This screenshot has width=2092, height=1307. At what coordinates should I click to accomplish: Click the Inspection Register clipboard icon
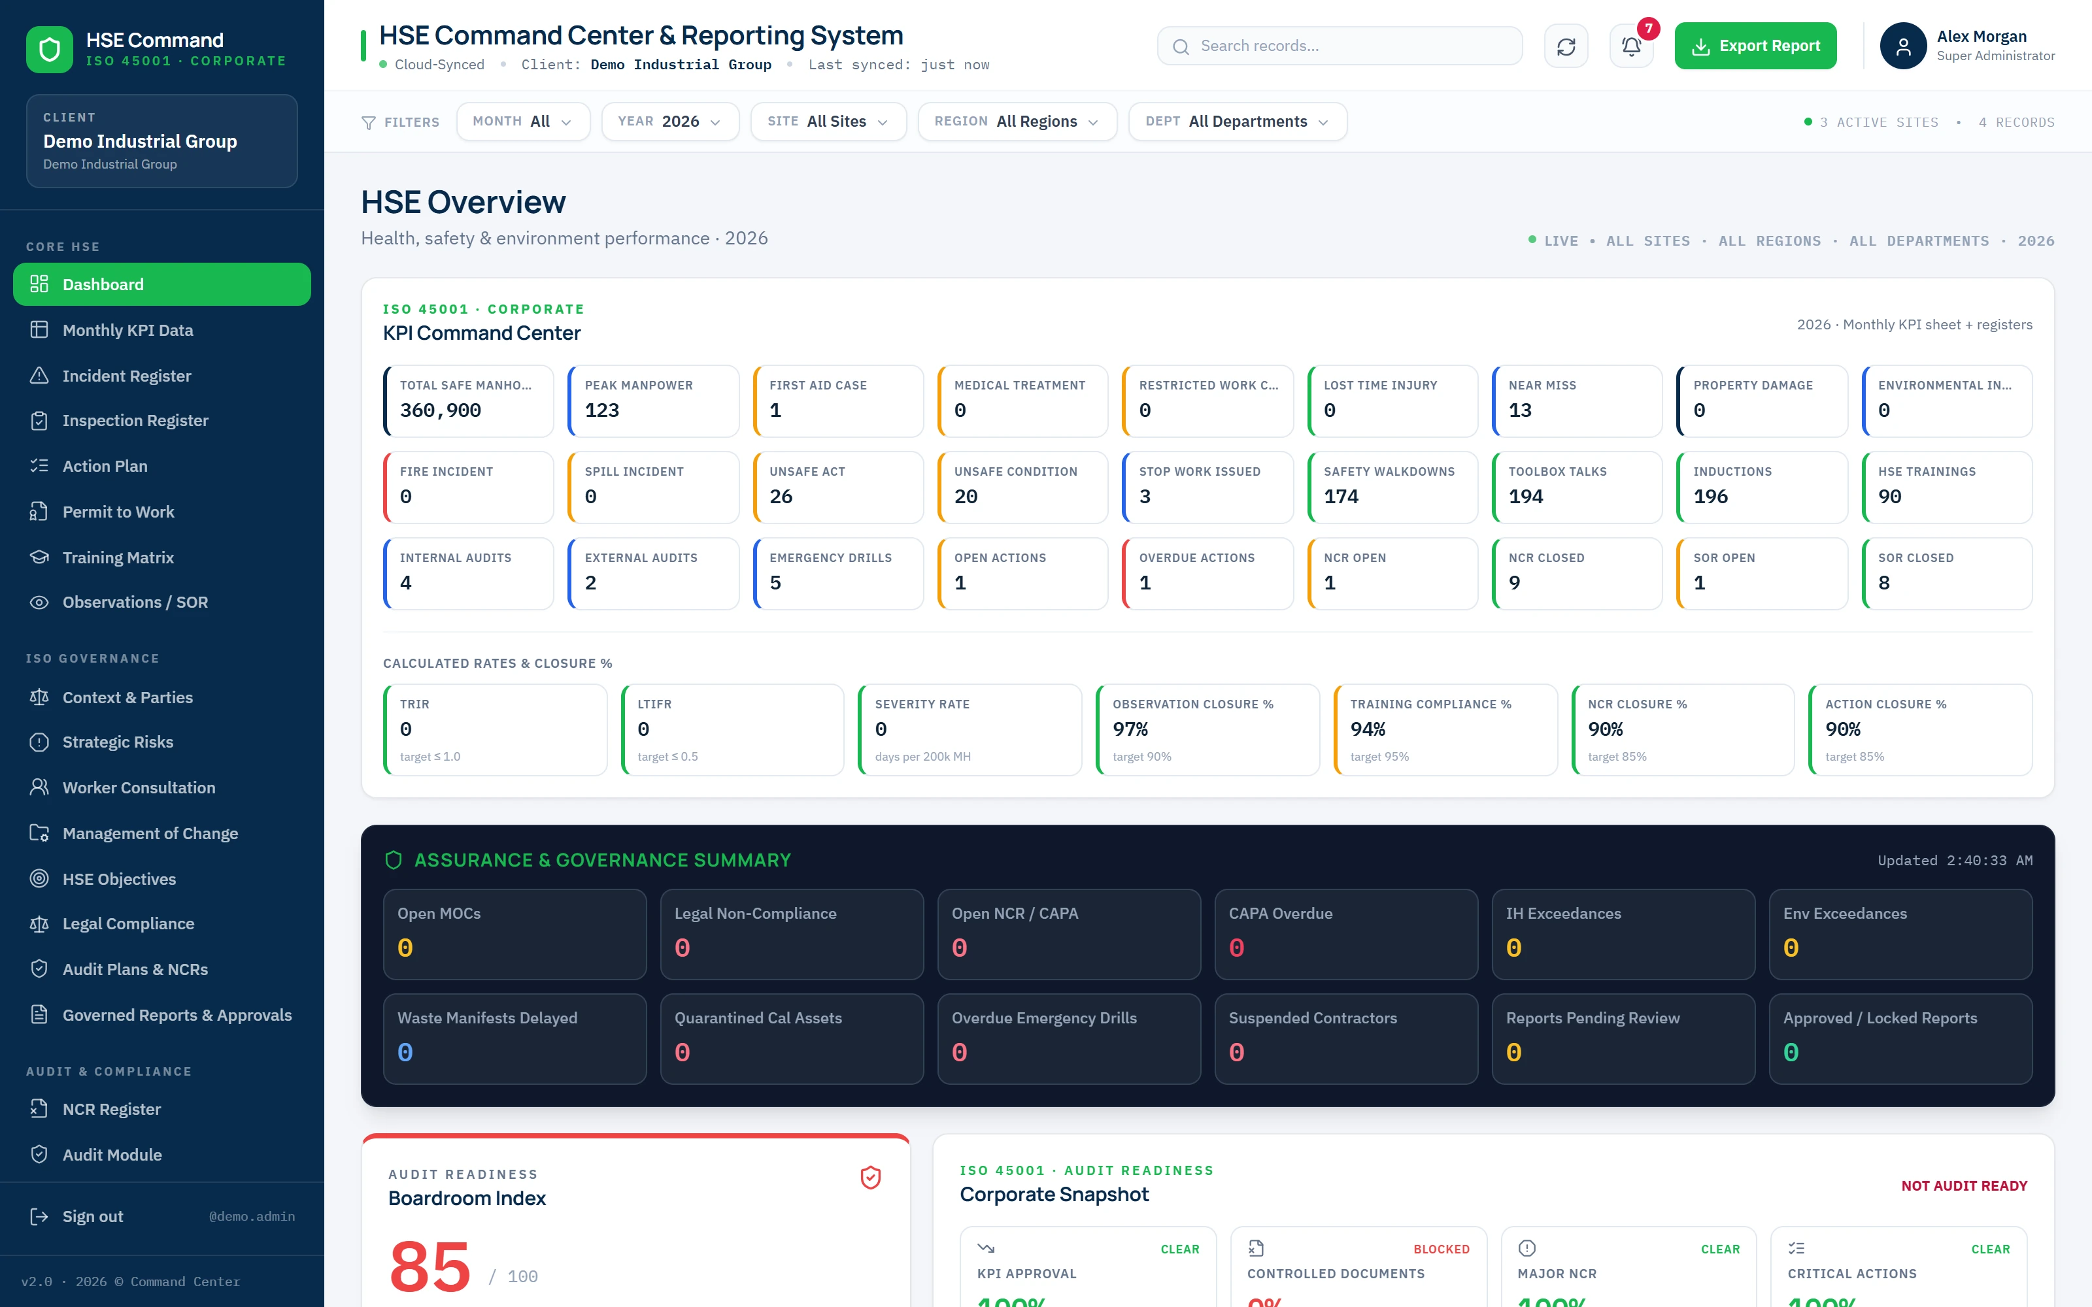tap(39, 420)
